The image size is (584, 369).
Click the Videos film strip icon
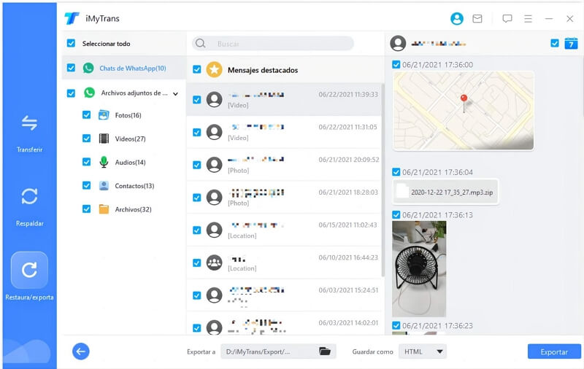pos(104,139)
